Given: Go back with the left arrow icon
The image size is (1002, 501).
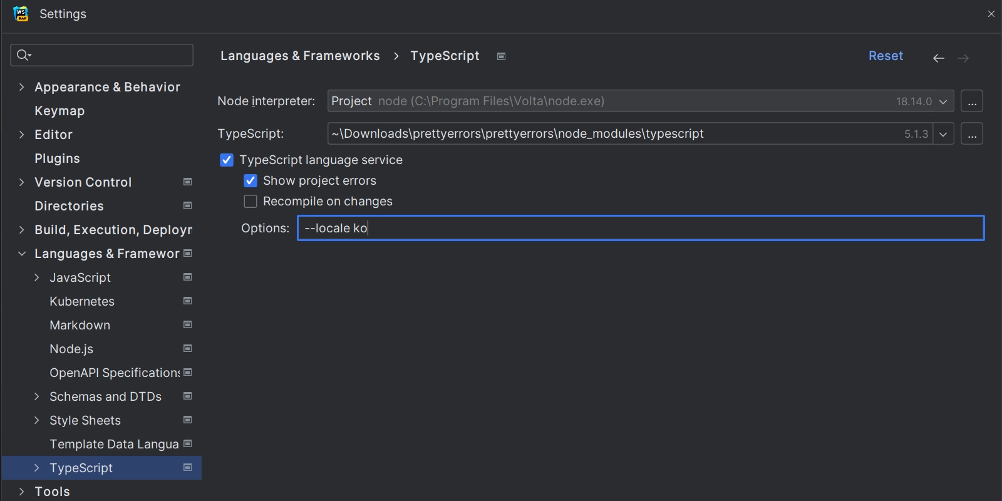Looking at the screenshot, I should click(x=938, y=58).
